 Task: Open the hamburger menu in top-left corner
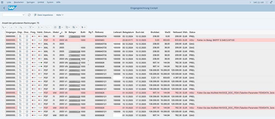coord(2,2)
